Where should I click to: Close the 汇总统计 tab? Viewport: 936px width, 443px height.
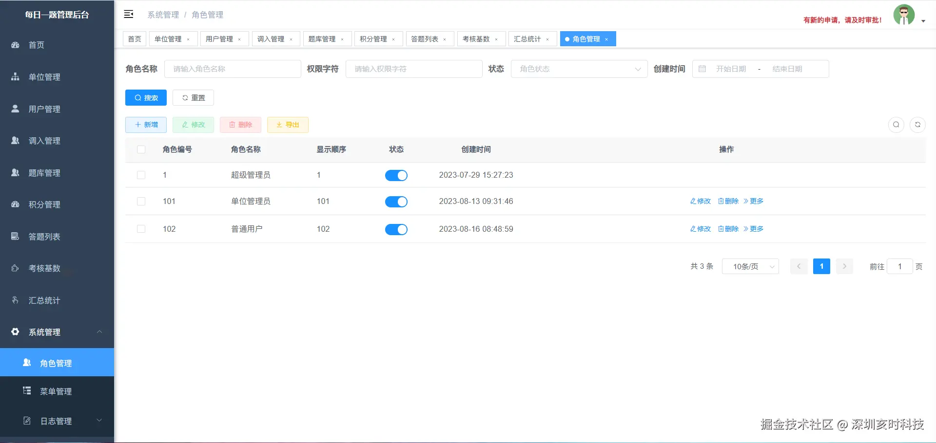tap(547, 39)
